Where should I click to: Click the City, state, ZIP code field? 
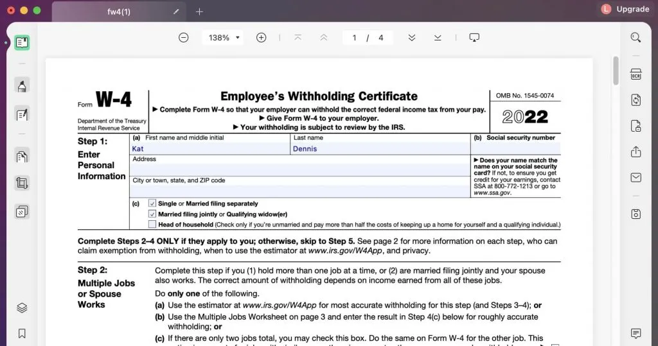[299, 191]
